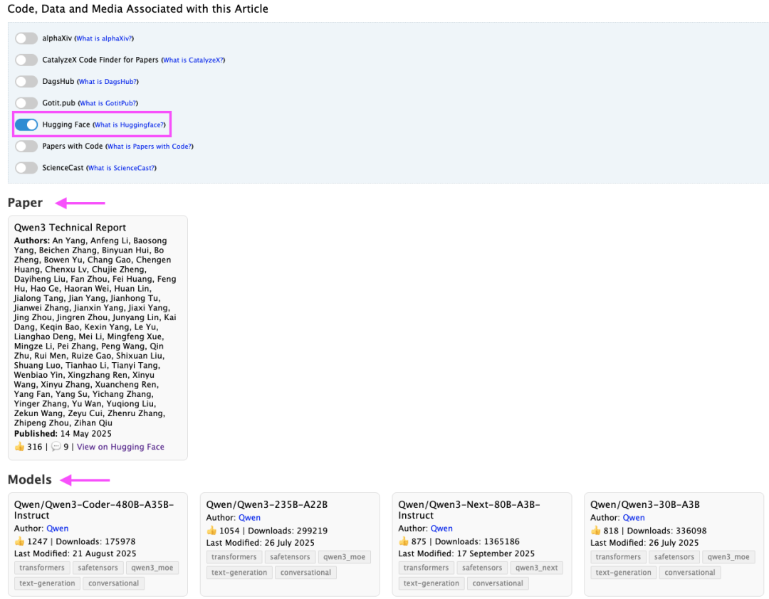Click conversational tag on Qwen3-30B-A3B card
The width and height of the screenshot is (769, 599).
[689, 573]
